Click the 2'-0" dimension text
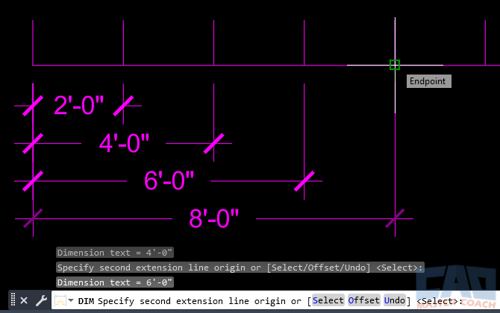Viewport: 500px width, 313px height. 79,105
